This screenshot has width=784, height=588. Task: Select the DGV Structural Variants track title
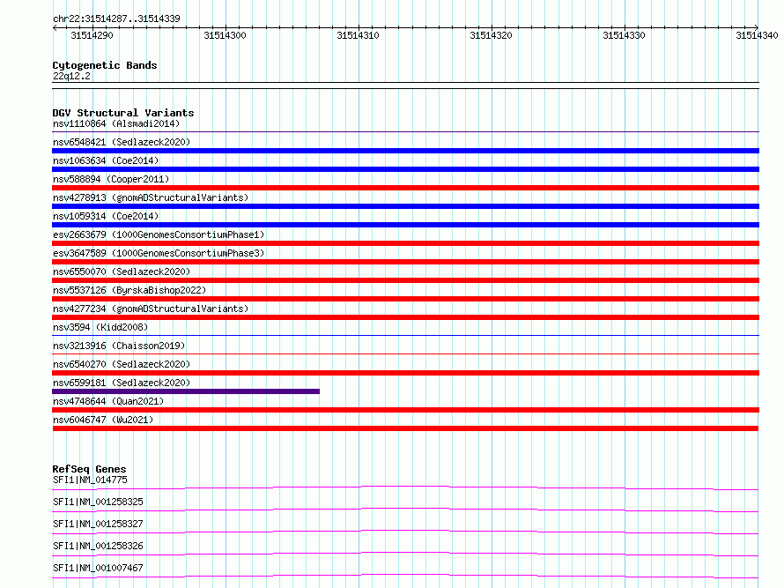click(123, 113)
